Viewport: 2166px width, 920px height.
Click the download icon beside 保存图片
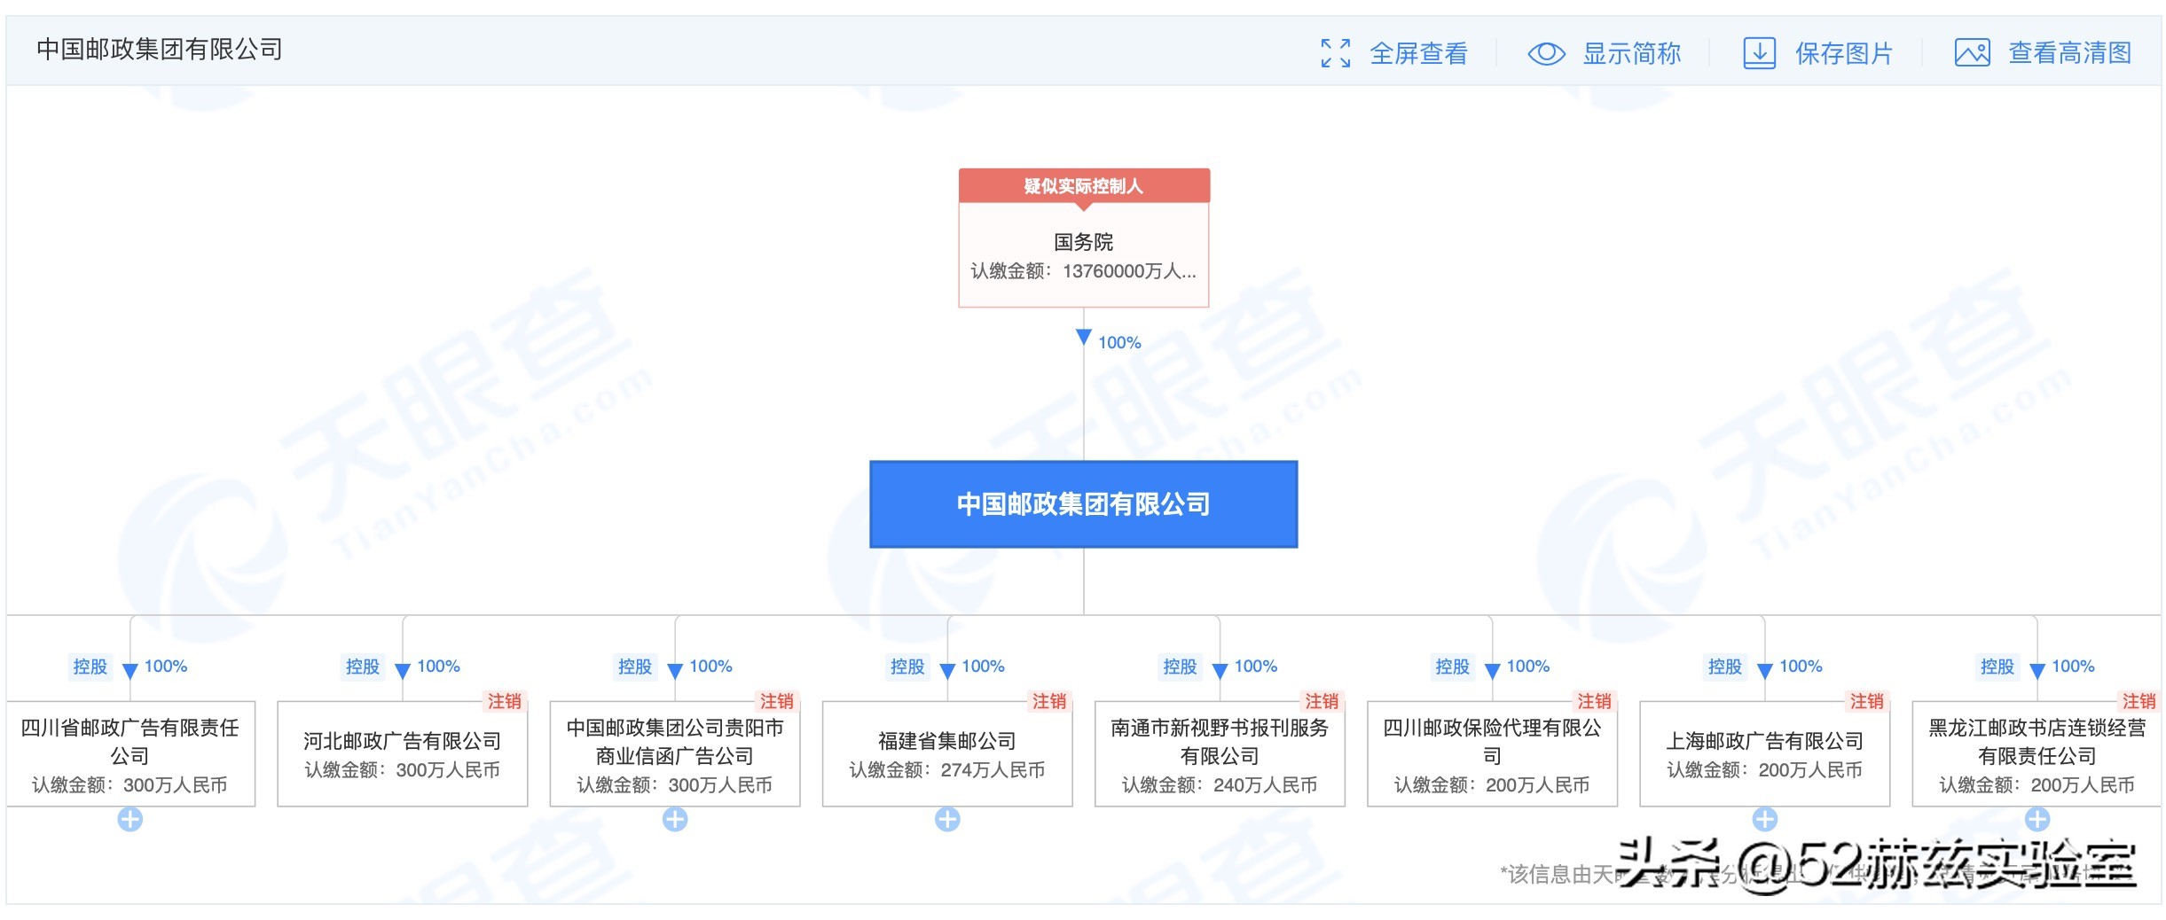coord(1761,53)
